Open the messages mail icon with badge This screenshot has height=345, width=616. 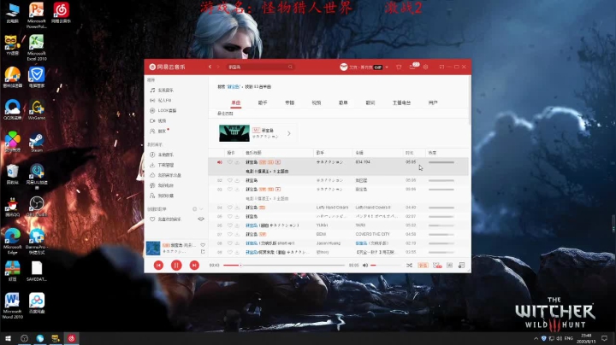click(x=412, y=67)
